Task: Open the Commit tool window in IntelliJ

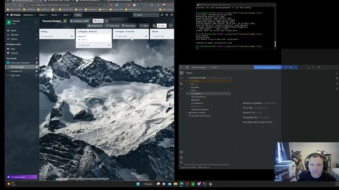Action: tap(181, 78)
